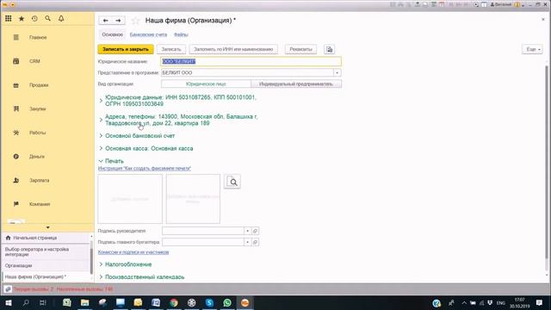The height and width of the screenshot is (310, 551).
Task: Click Подпись главного бухгалтера input field
Action: click(203, 242)
